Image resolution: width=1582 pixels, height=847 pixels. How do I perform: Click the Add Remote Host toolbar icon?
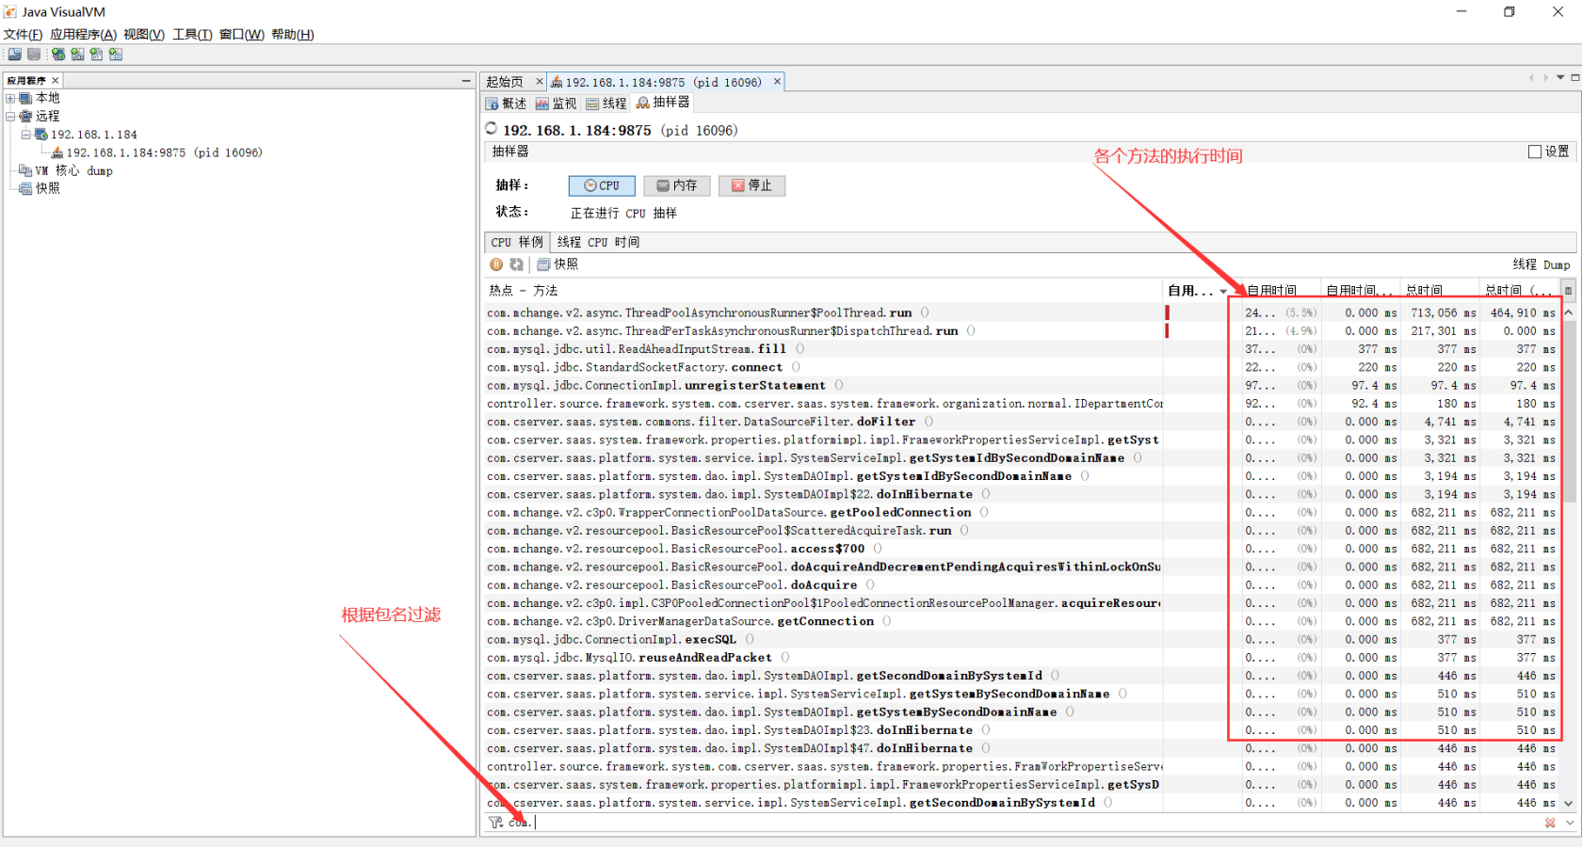click(58, 55)
